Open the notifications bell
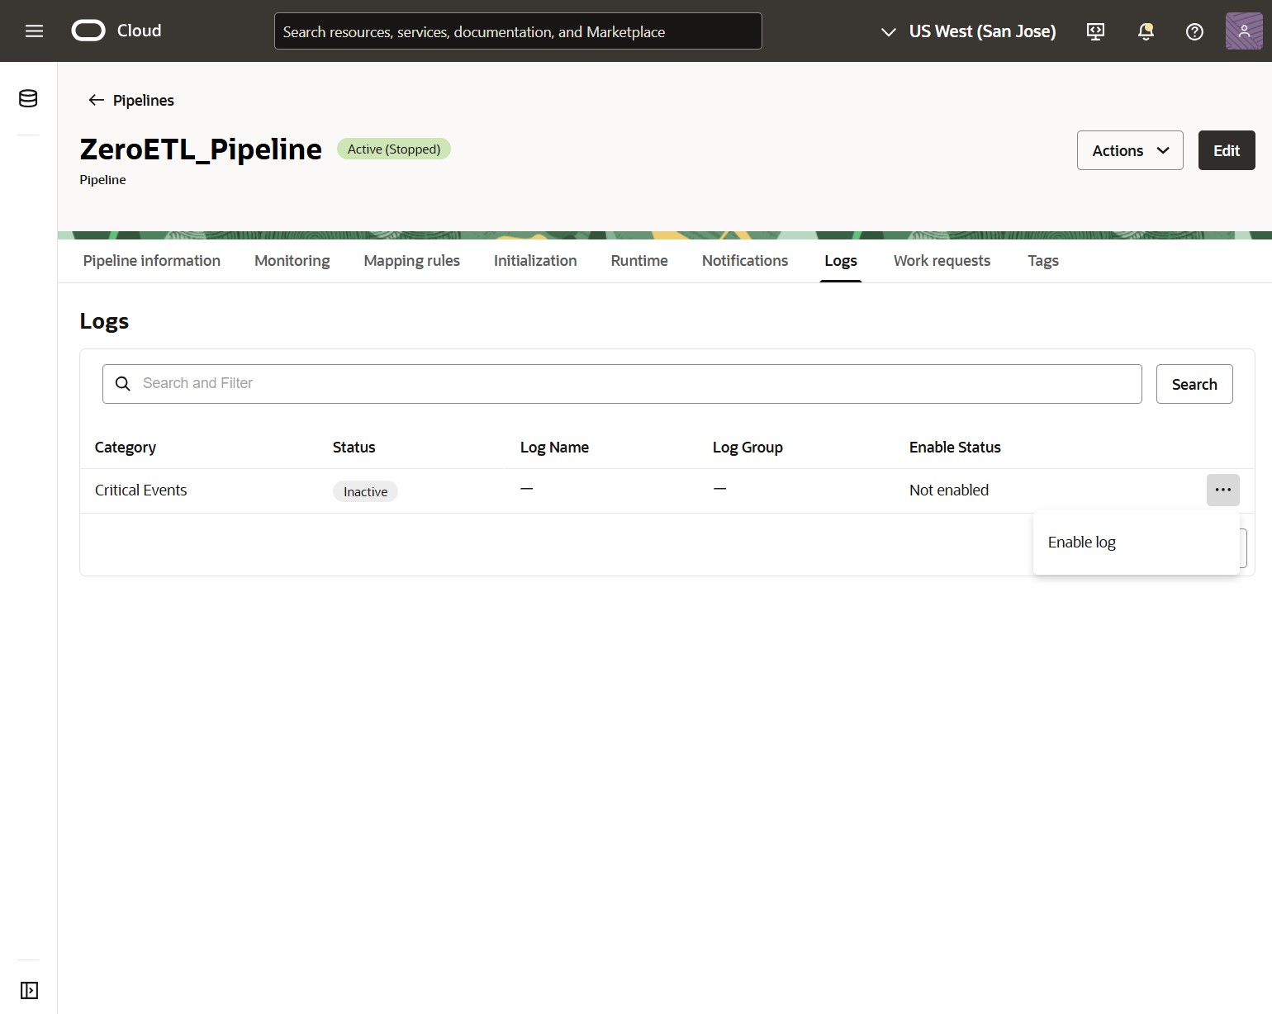 click(1145, 31)
